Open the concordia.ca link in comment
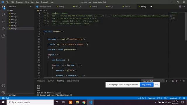The width and height of the screenshot is (187, 105). click(143, 16)
